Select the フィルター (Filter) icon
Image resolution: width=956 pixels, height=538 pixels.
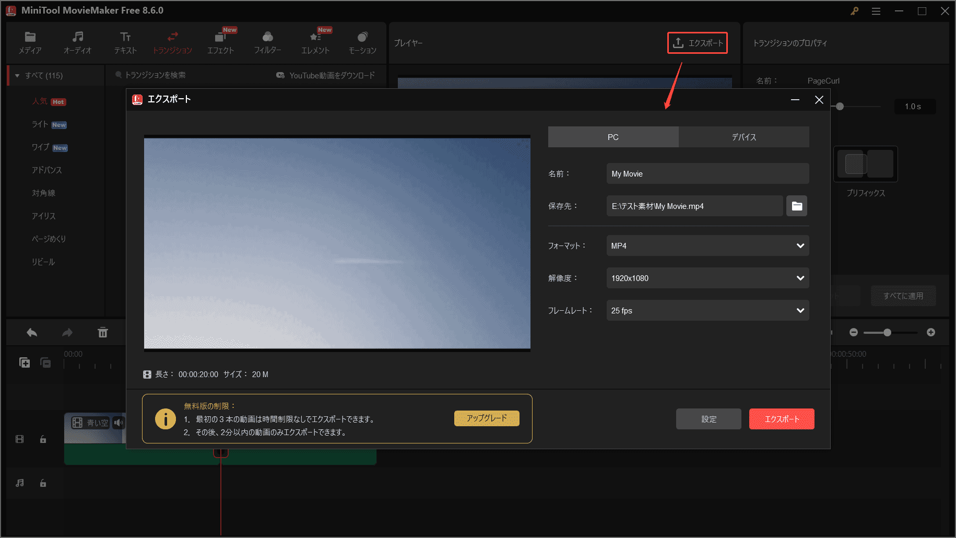coord(267,42)
